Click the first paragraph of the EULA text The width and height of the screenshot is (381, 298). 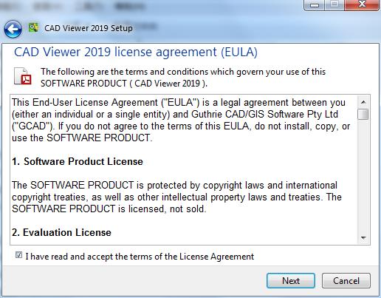pyautogui.click(x=181, y=120)
